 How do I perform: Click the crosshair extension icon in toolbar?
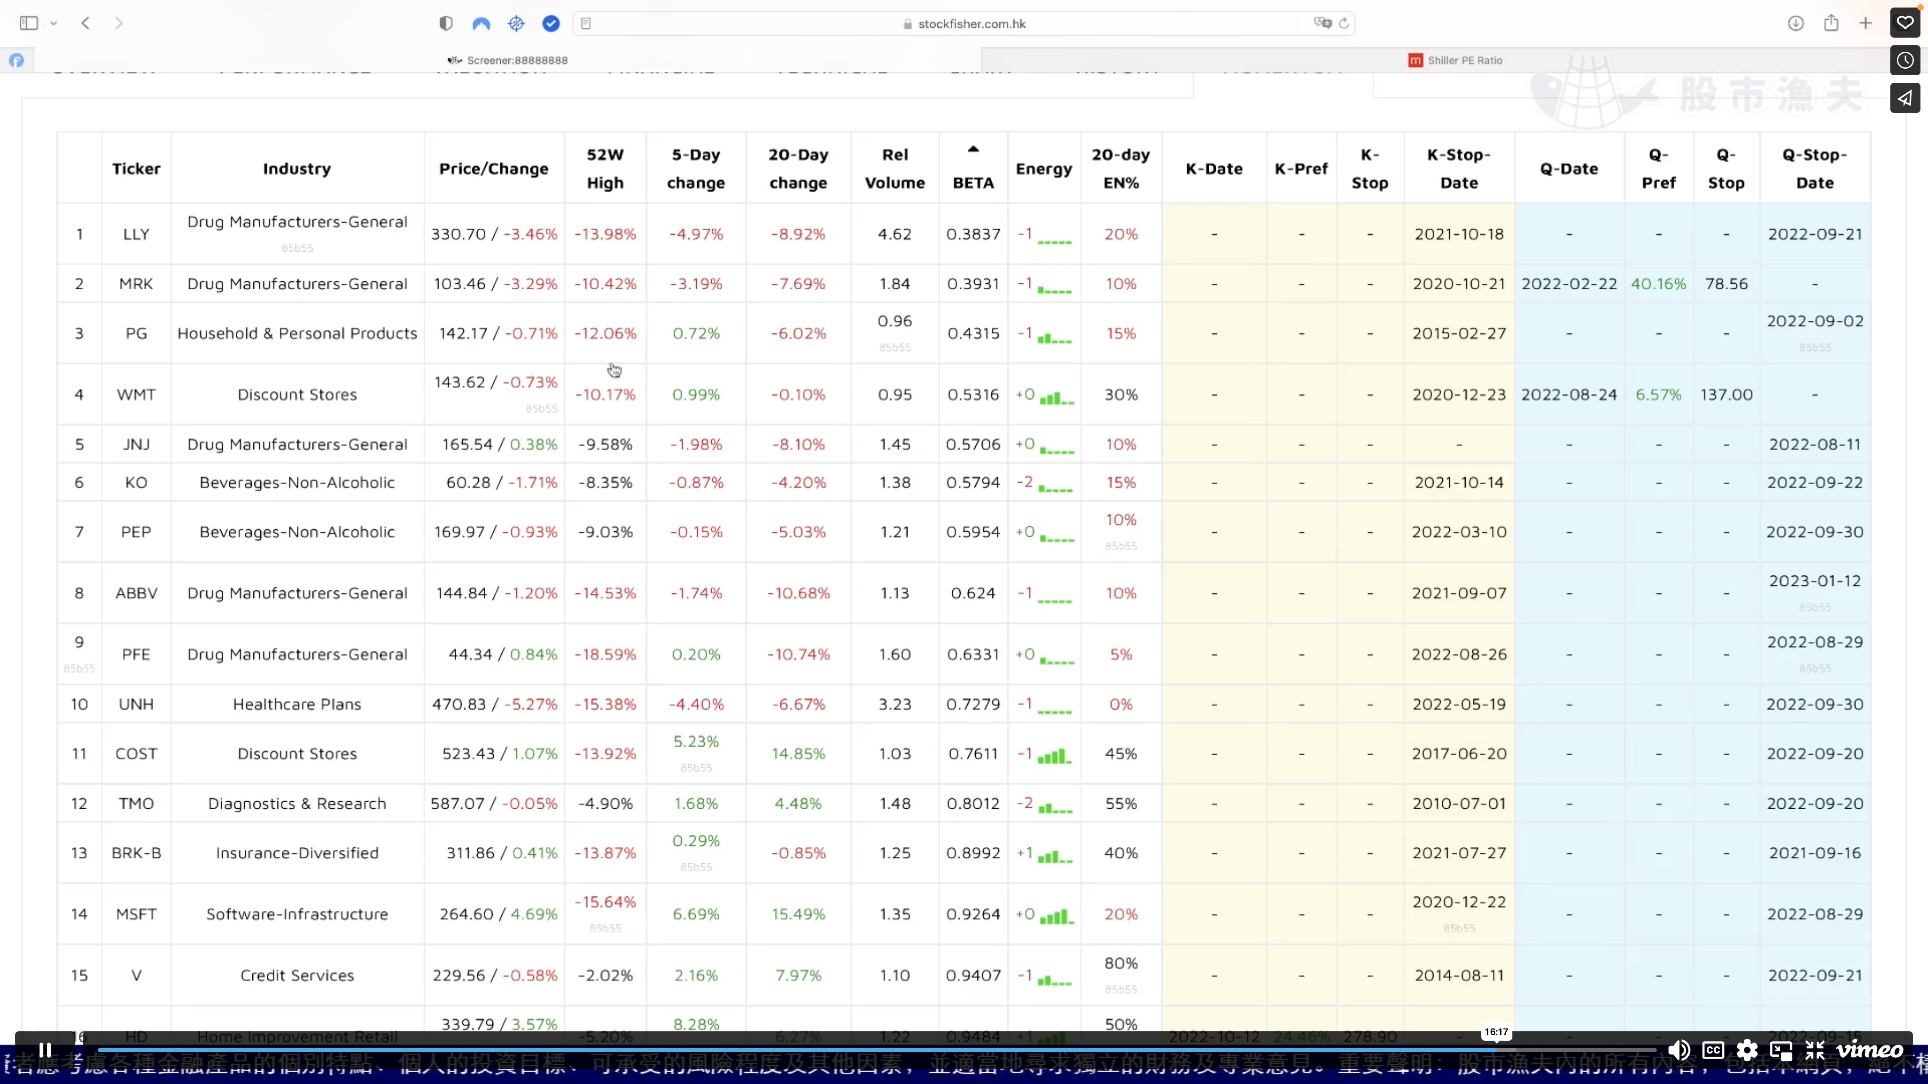pyautogui.click(x=516, y=23)
